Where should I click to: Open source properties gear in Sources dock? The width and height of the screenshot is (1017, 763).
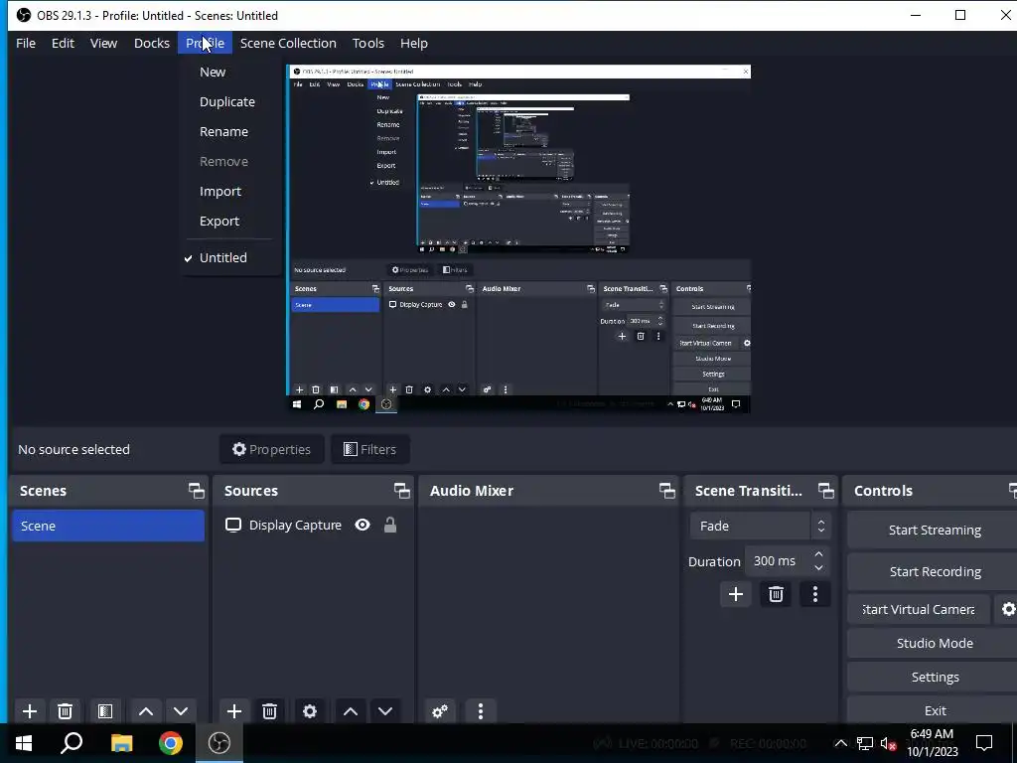click(310, 711)
